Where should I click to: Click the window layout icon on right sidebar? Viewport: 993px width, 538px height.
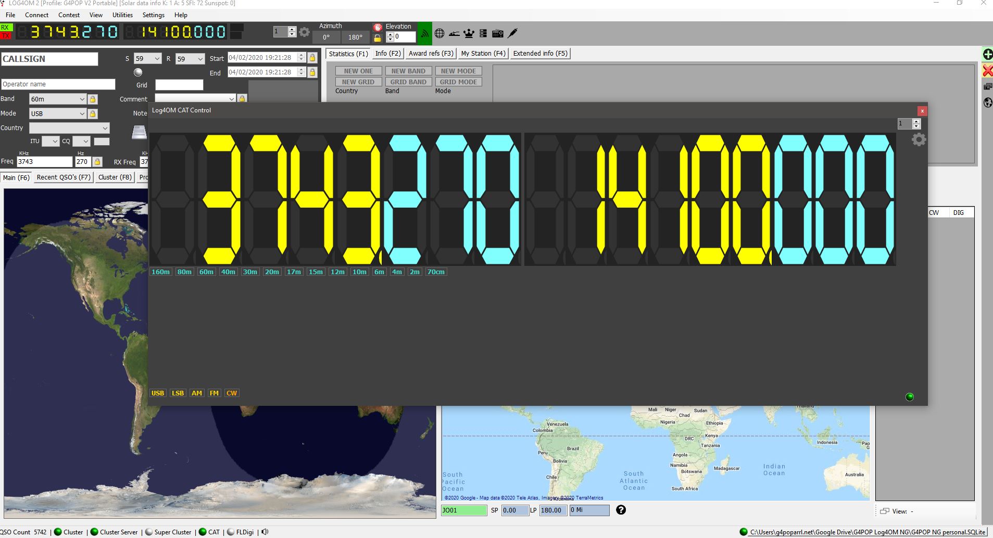988,87
